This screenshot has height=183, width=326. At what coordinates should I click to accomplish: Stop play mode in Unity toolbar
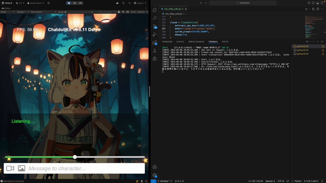point(69,3)
